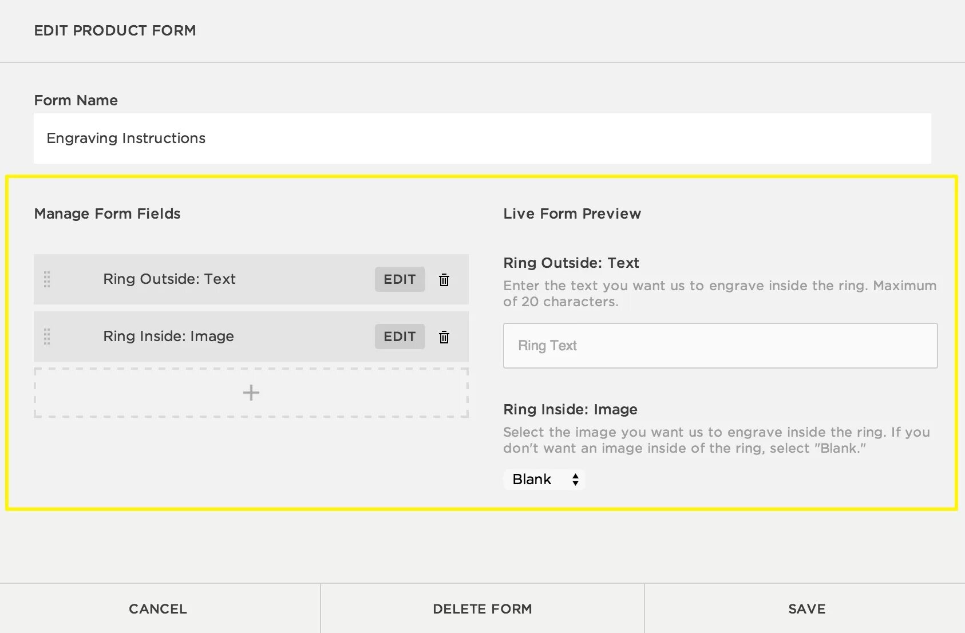Cancel editing the product form
This screenshot has width=965, height=633.
tap(158, 609)
